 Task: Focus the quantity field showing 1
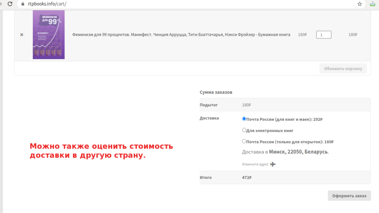tap(323, 34)
